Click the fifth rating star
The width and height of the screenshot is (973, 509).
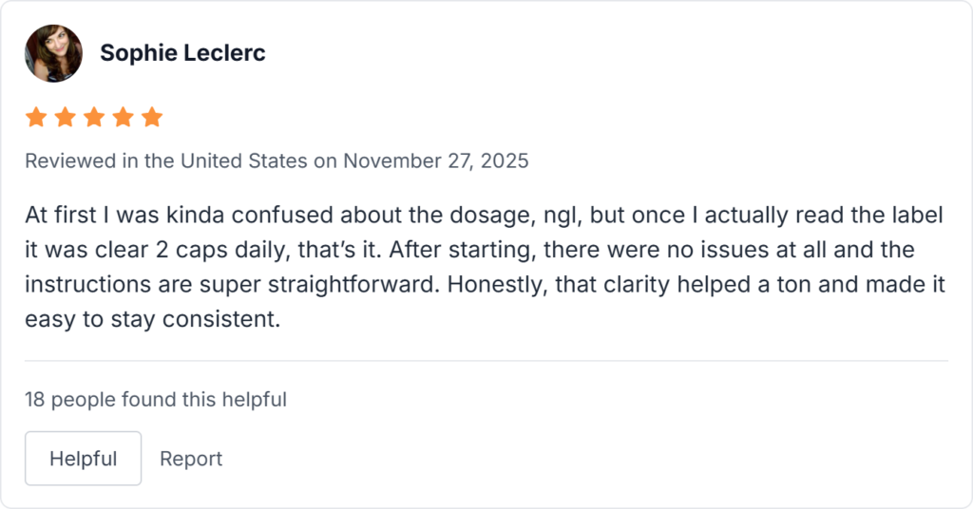(152, 118)
